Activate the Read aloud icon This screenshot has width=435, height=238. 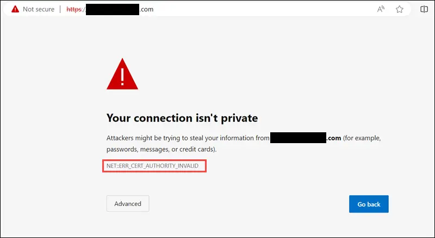coord(381,9)
